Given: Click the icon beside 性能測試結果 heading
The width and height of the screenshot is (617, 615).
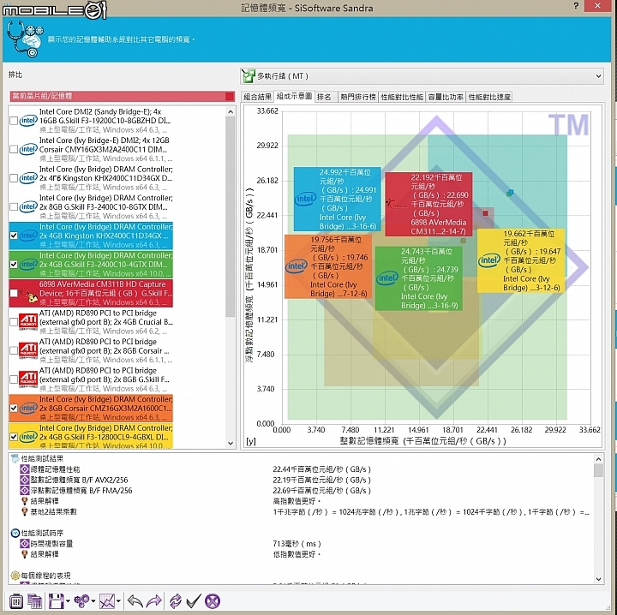Looking at the screenshot, I should 15,458.
